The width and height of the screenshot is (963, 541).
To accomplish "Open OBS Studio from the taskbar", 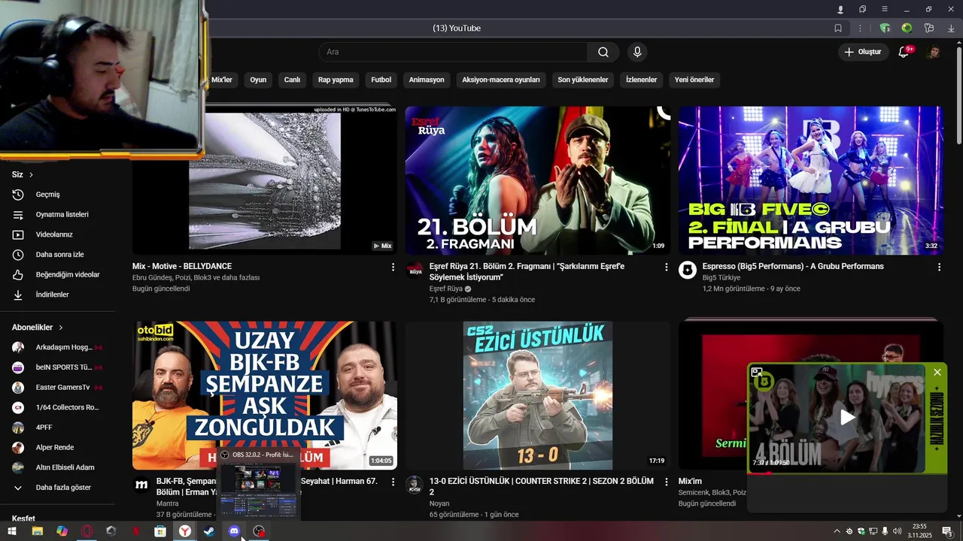I will click(x=259, y=531).
